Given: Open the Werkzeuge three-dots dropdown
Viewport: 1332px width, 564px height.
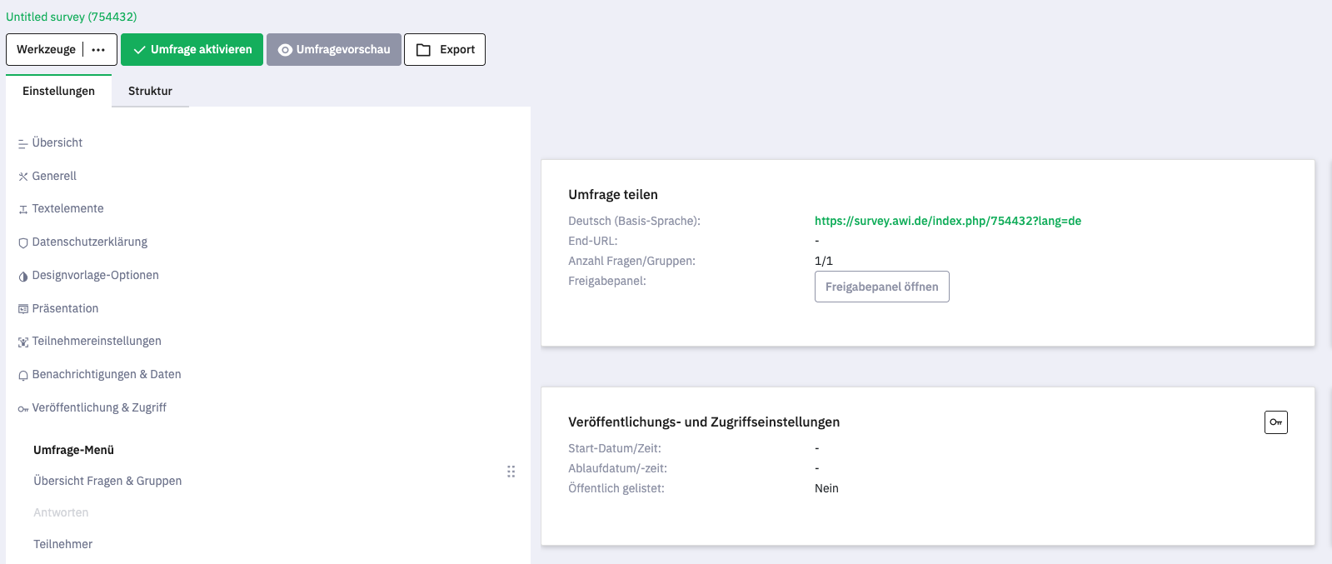Looking at the screenshot, I should [x=98, y=50].
